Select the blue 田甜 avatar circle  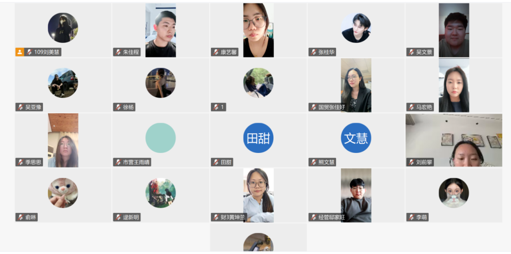click(258, 138)
